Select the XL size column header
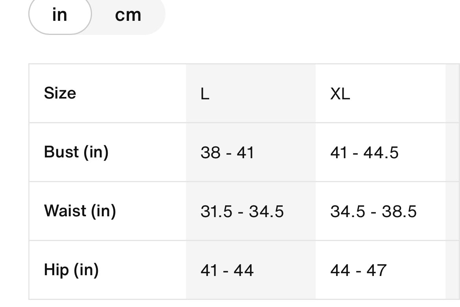This screenshot has height=307, width=460. tap(340, 94)
